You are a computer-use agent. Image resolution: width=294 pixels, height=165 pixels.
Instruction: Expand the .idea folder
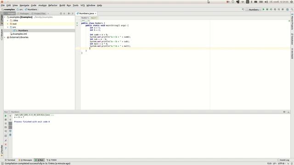pyautogui.click(x=8, y=20)
